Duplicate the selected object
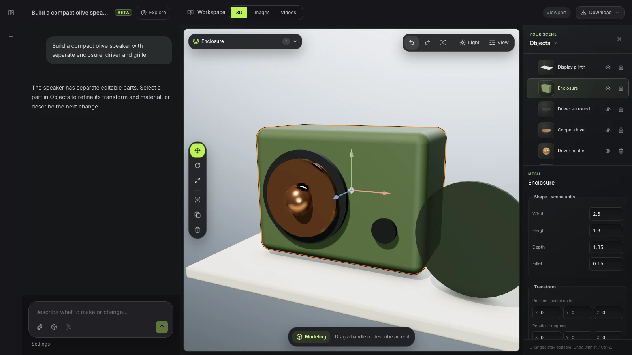The width and height of the screenshot is (632, 355). pos(197,215)
